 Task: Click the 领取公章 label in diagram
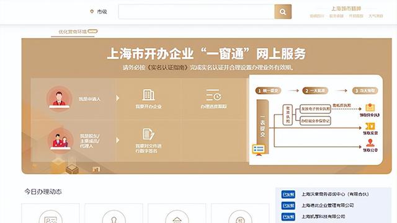370,150
